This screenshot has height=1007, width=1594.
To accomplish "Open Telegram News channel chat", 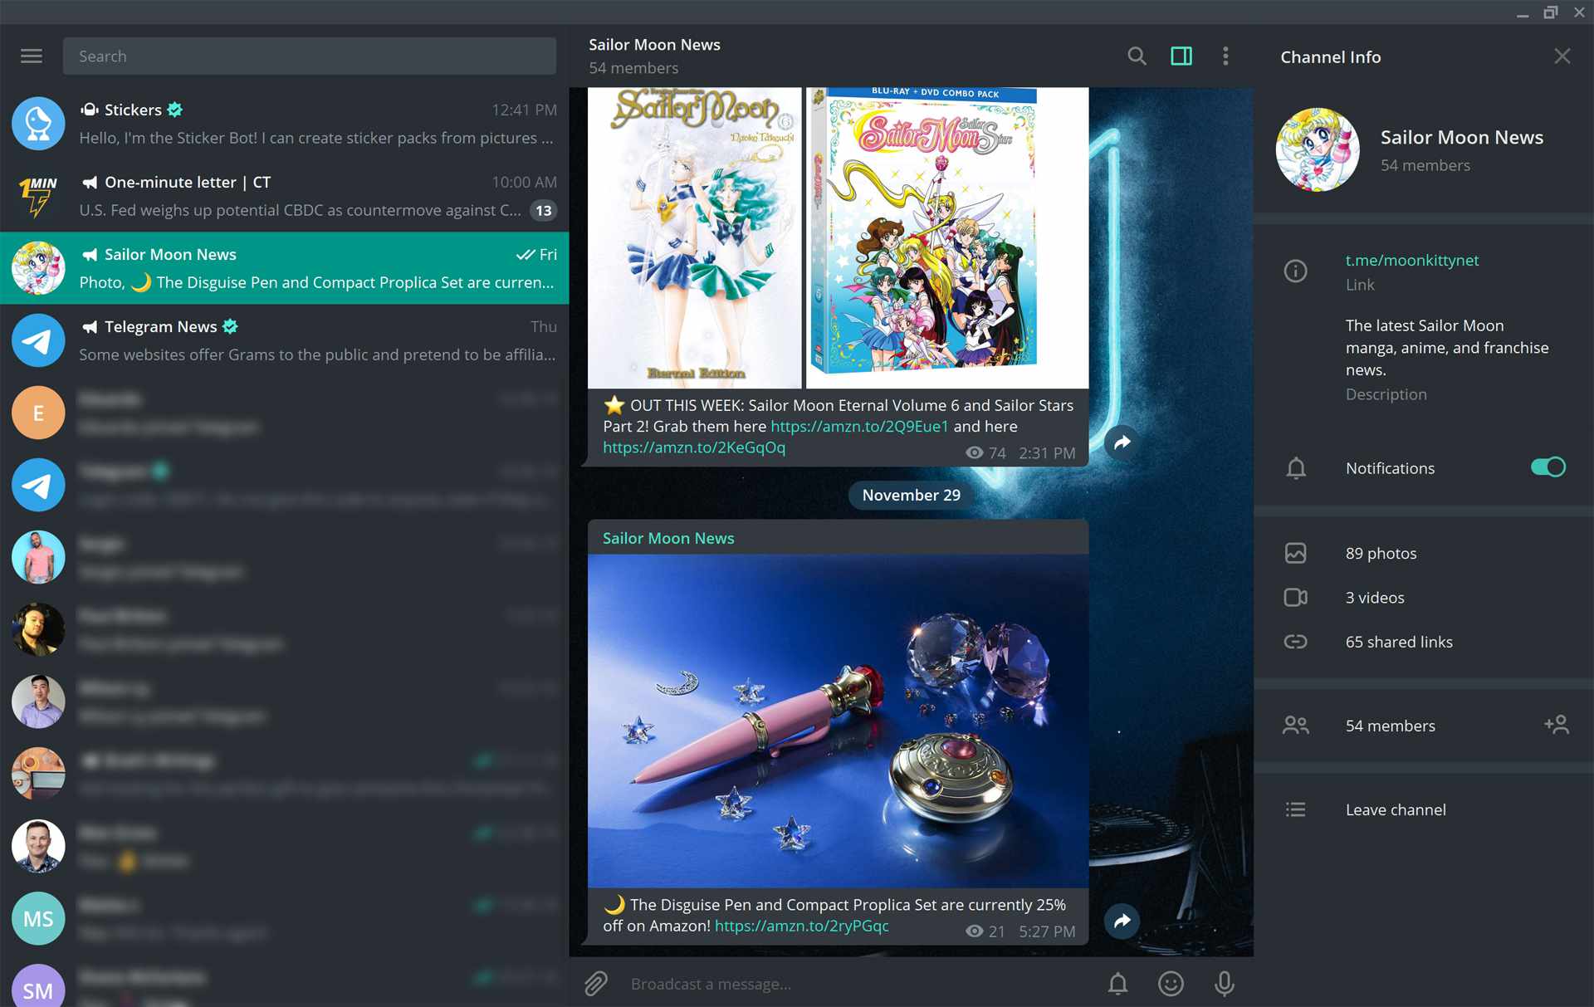I will (x=284, y=340).
